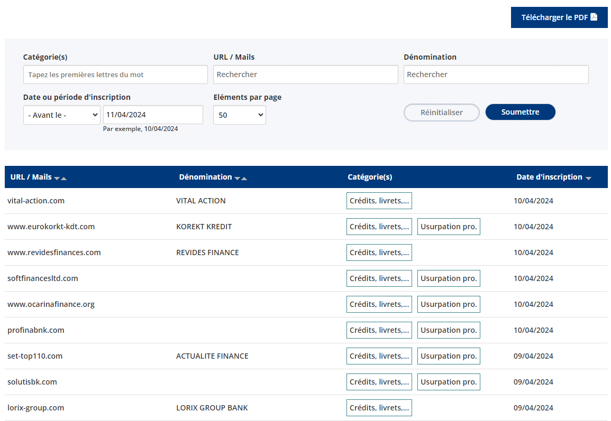The height and width of the screenshot is (421, 611).
Task: Click 'Crédits, livrets,...' tag for vital-action.com
Action: pos(379,201)
